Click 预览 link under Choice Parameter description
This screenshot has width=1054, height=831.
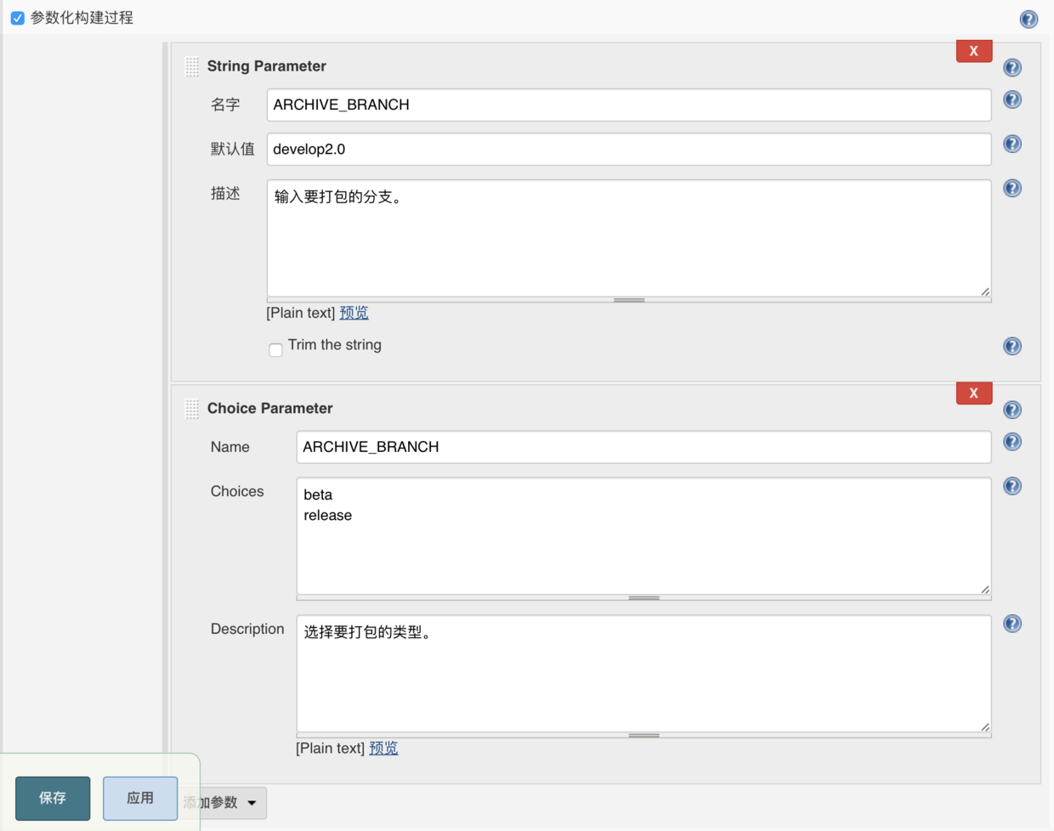[x=383, y=748]
